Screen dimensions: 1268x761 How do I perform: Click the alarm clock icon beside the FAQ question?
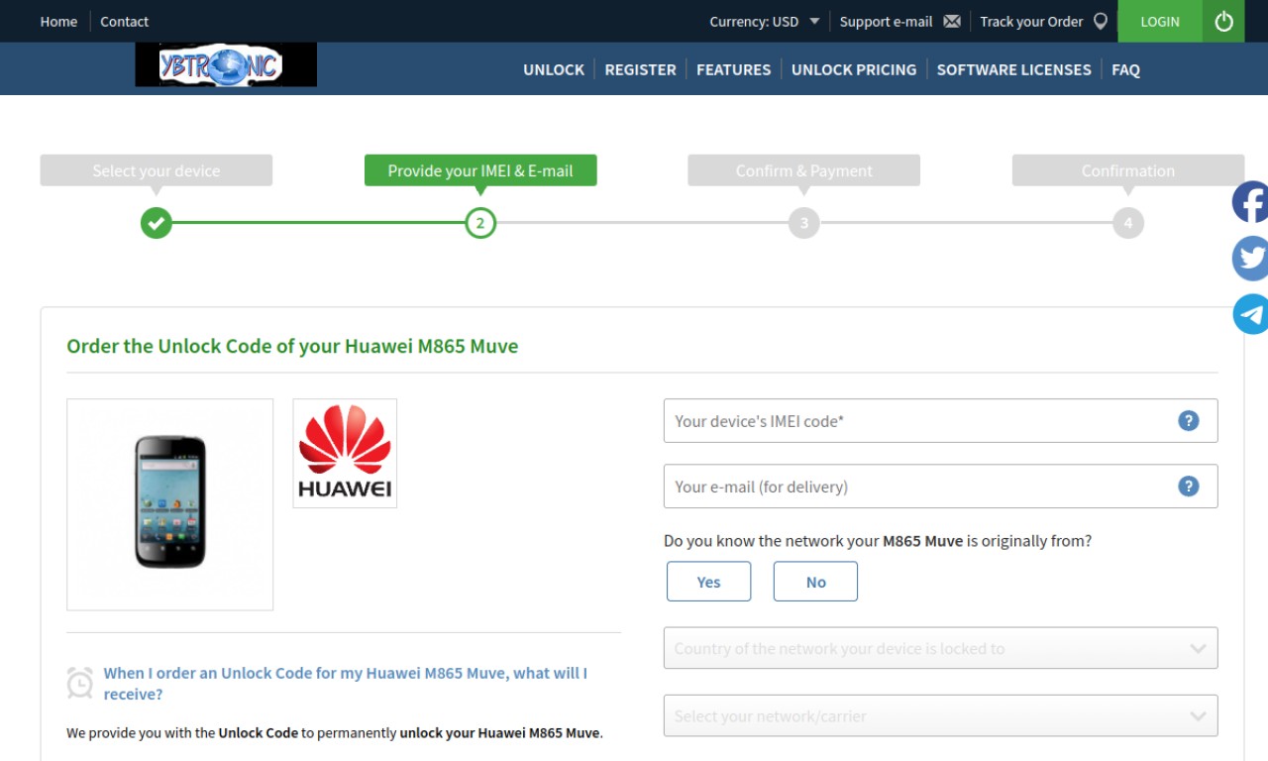point(80,683)
